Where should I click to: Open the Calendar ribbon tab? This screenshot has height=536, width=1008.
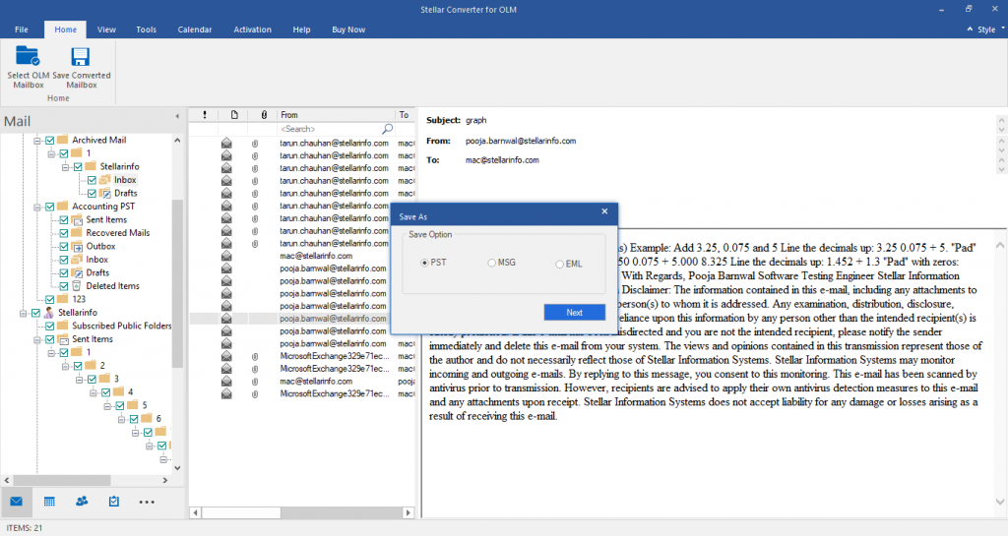[x=195, y=30]
